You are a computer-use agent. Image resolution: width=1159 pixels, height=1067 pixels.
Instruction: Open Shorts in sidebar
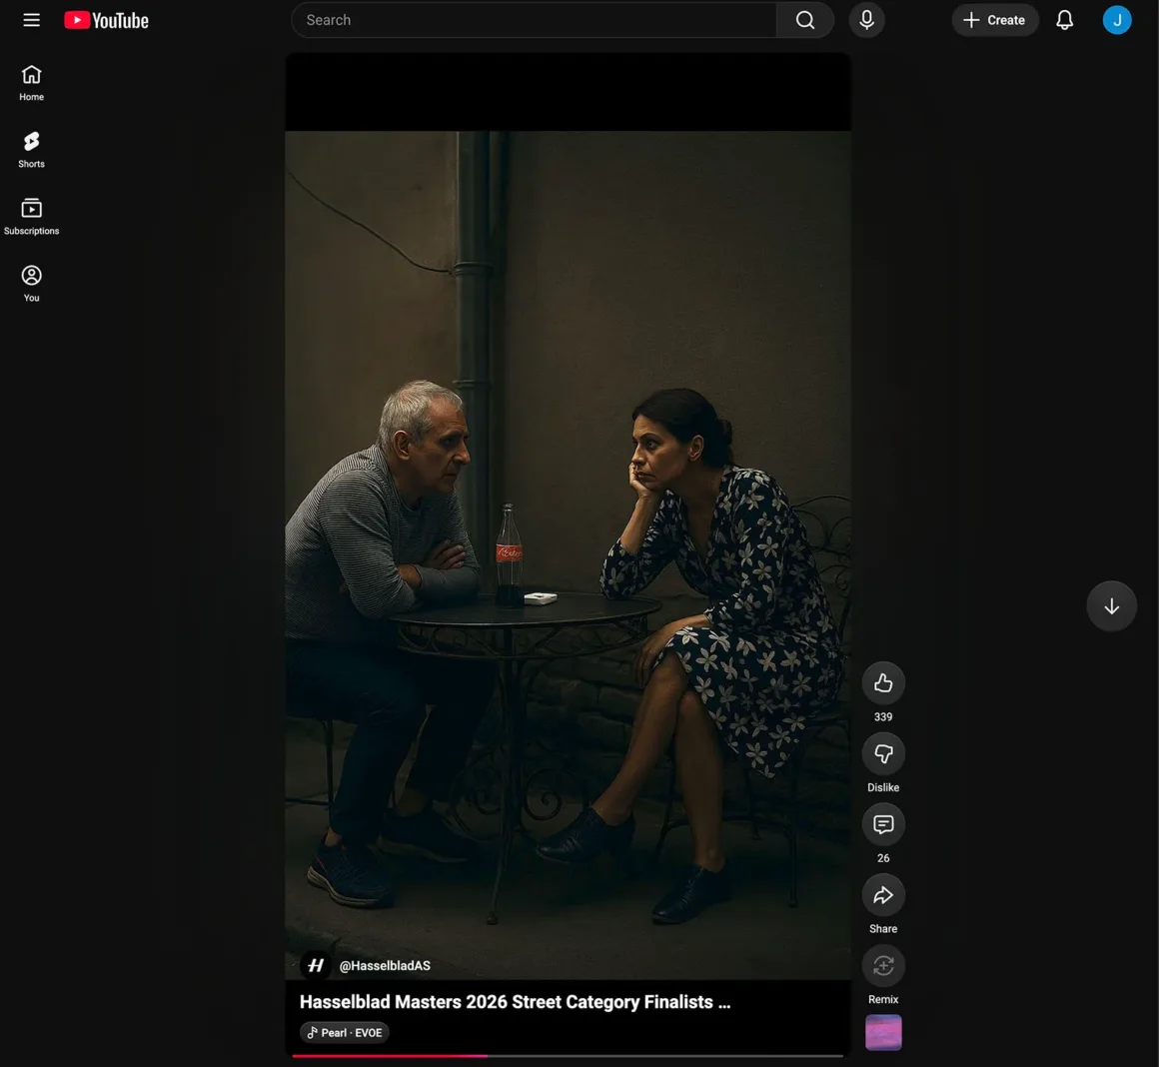31,150
